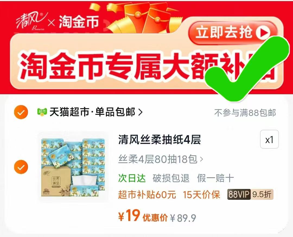Tap the 超市补贴60元 subsidy tag

147,195
